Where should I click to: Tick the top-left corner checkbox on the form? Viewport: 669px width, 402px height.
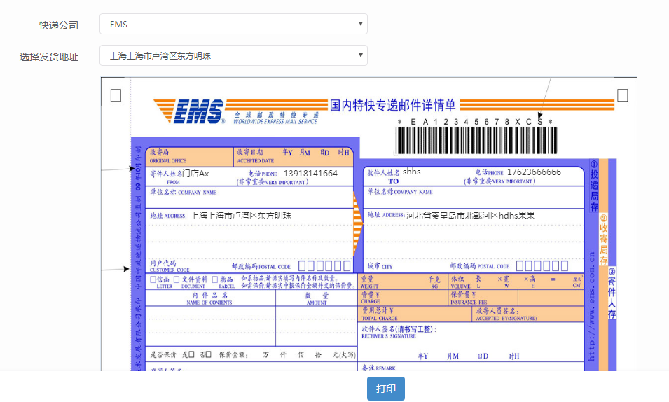pos(116,95)
